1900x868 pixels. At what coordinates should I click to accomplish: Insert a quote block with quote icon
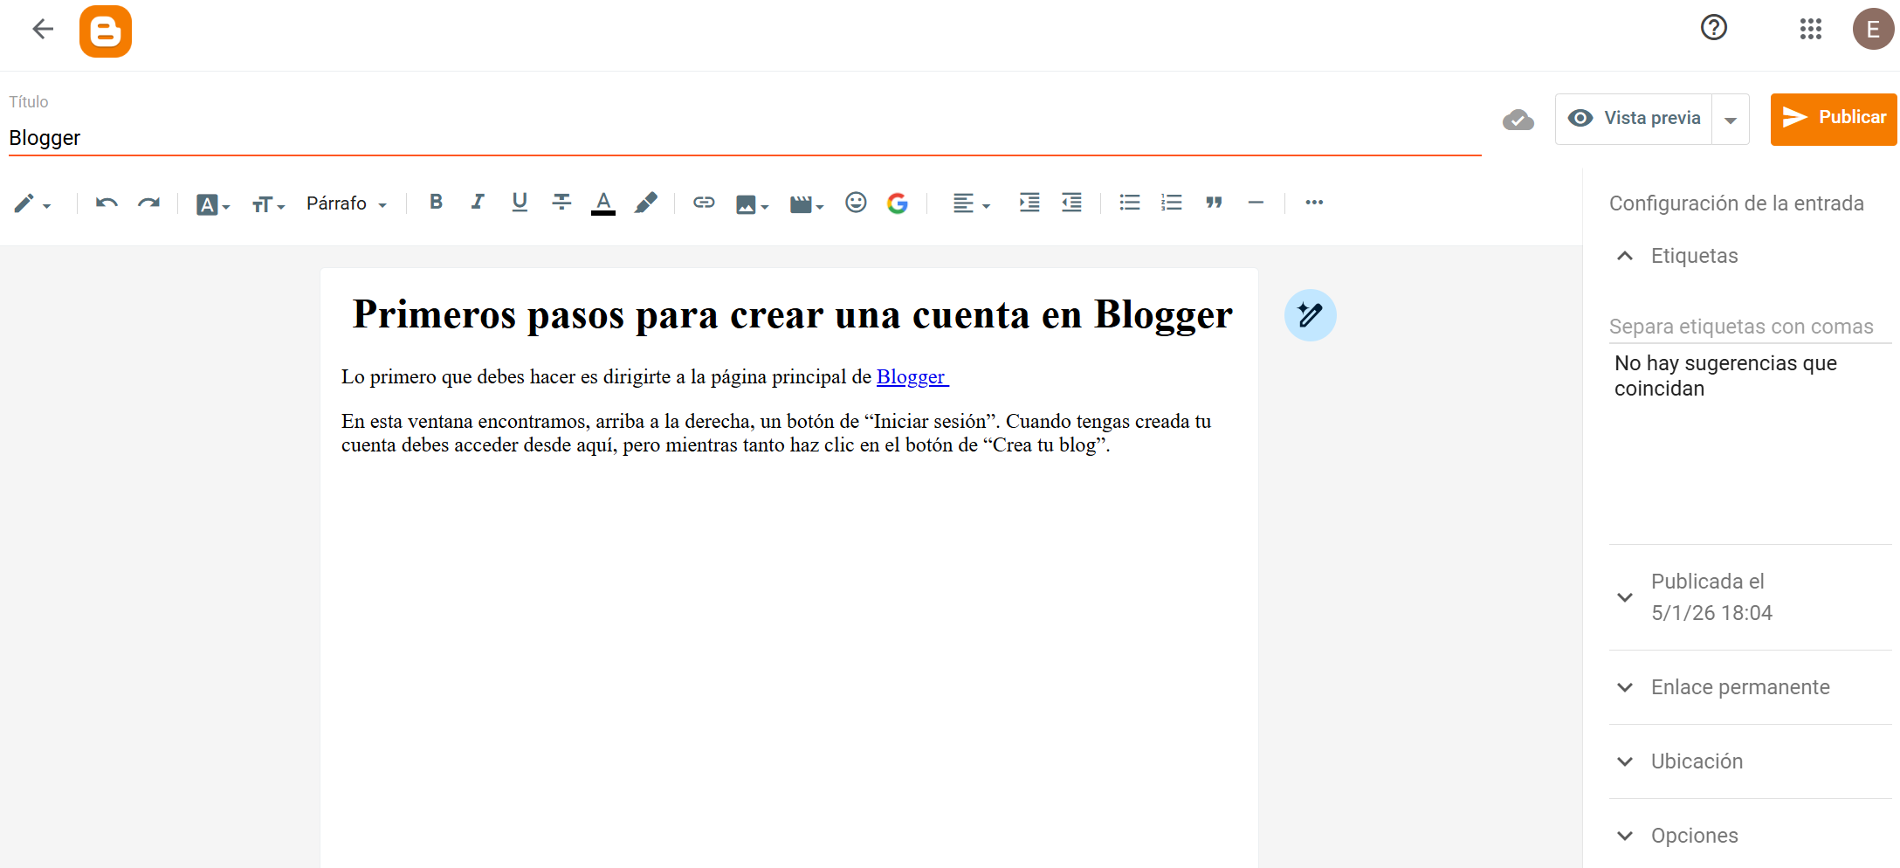(x=1214, y=203)
